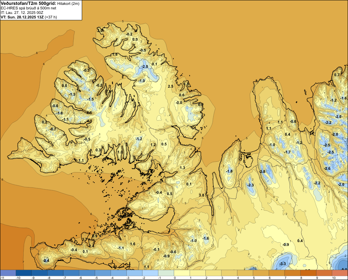Viewport: 348px width, 280px height.
Task: Select the legend swatch between 9 and 10
Action: [324, 273]
